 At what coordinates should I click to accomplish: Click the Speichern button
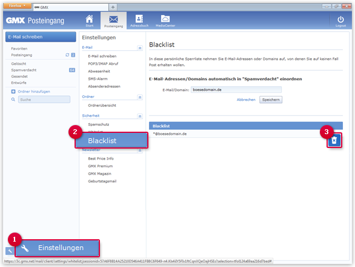tap(271, 100)
